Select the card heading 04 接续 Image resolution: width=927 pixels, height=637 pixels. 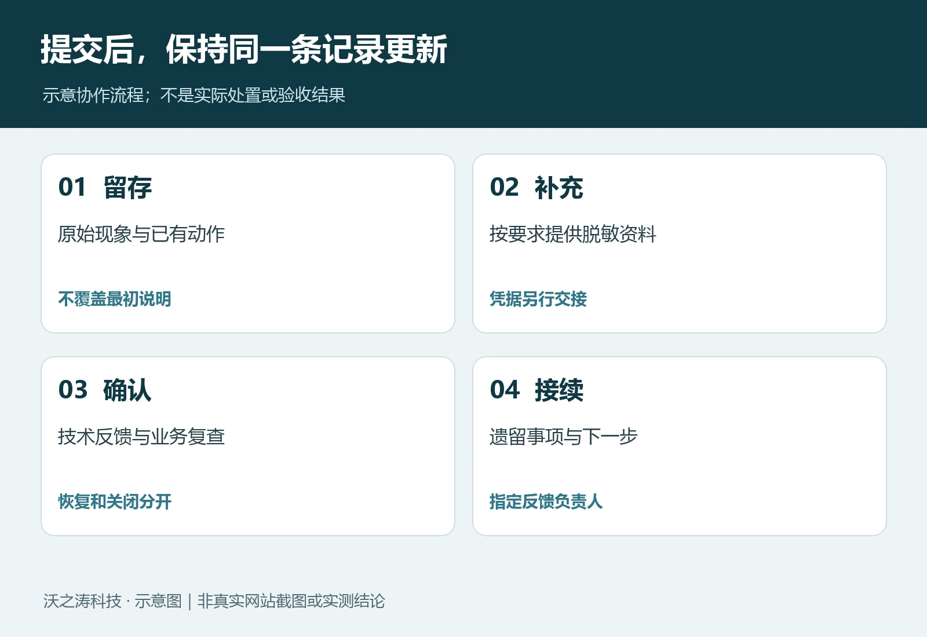pos(537,390)
